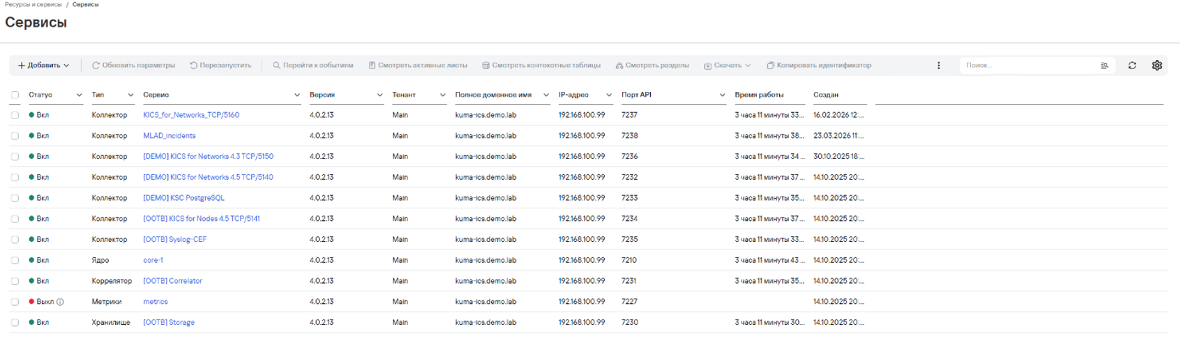
Task: Open the three-dot more actions menu
Action: coord(938,66)
